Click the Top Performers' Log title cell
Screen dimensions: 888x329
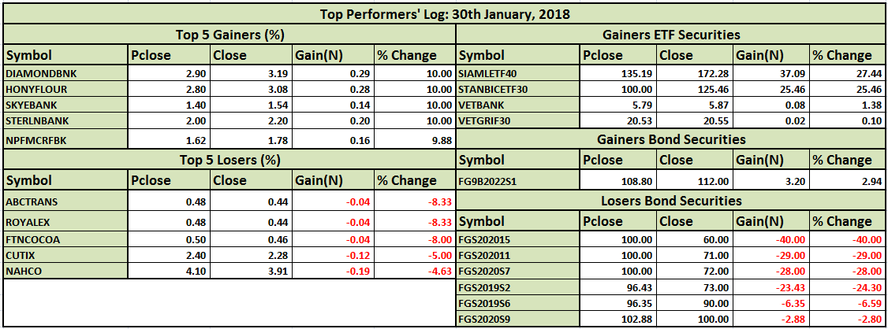point(443,13)
